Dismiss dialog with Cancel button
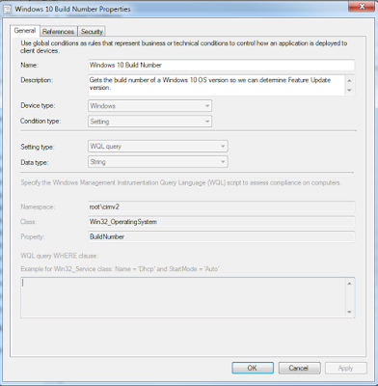 (x=299, y=368)
